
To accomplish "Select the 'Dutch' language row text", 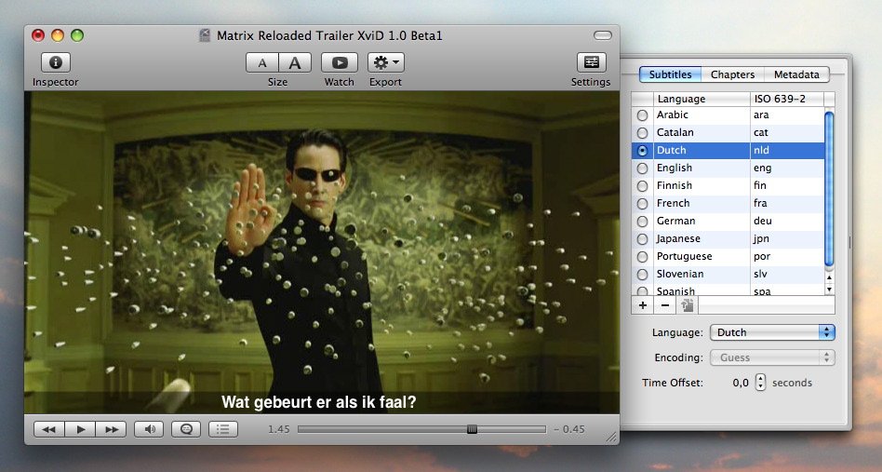I will point(672,150).
